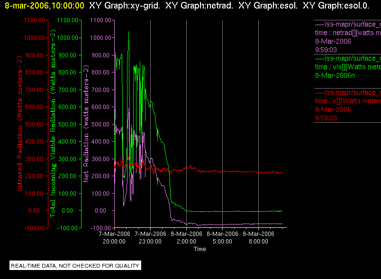
Task: Select 'XY Graph:xy-grid.' title text
Action: click(125, 5)
